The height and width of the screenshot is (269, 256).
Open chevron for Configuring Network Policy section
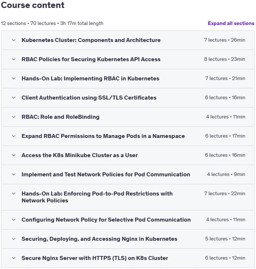[14, 220]
